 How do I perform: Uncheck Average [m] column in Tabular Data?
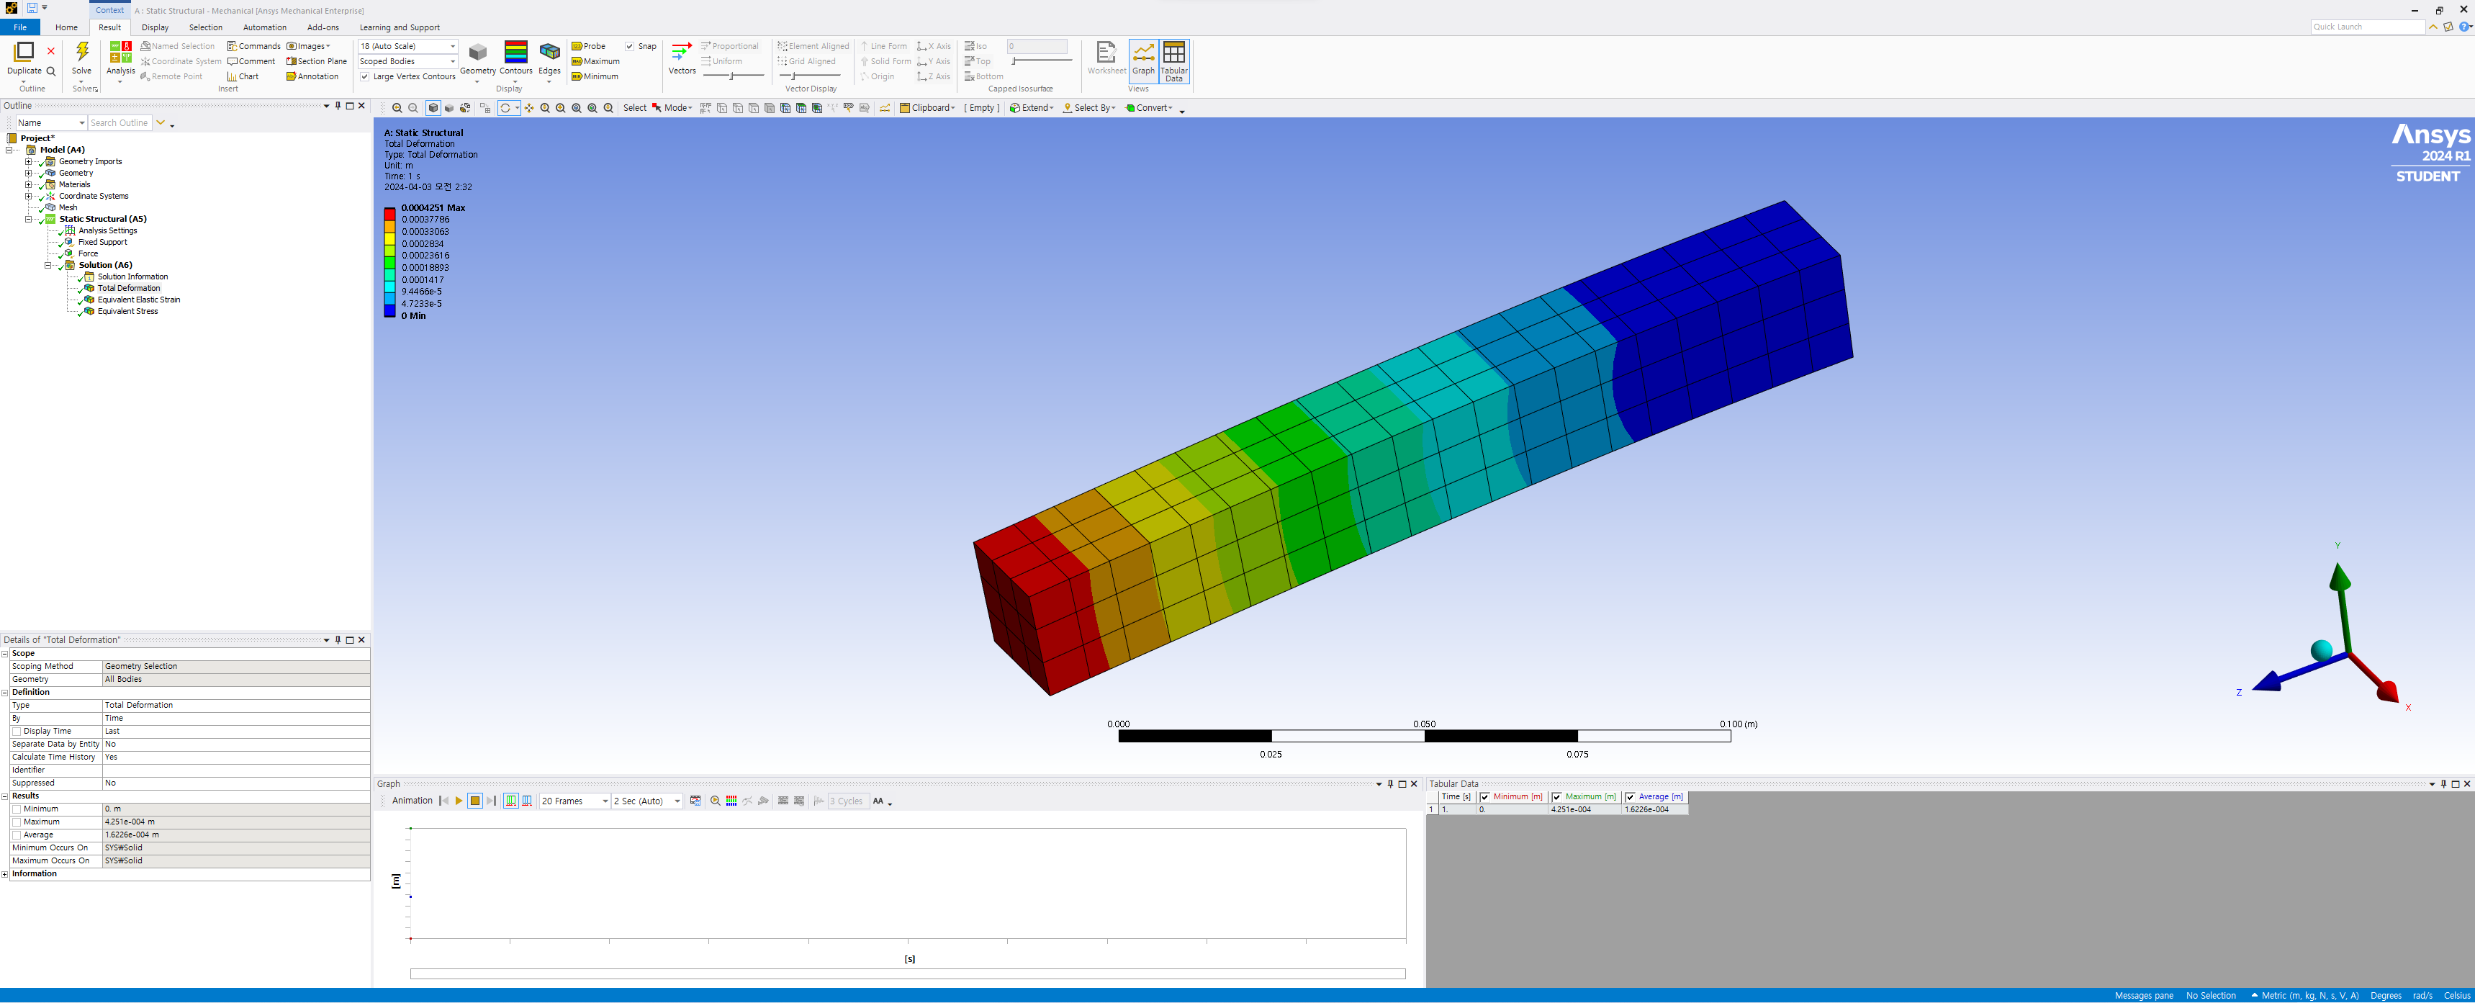[1631, 797]
